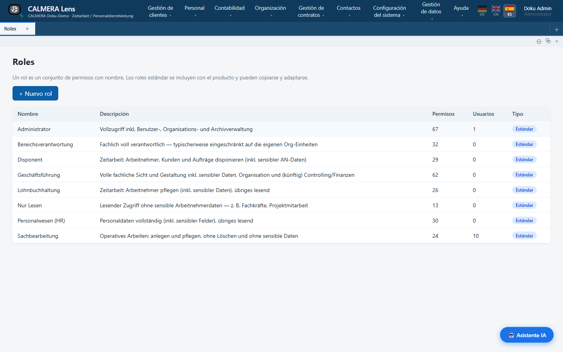Sort by Nombre column header
The image size is (563, 352).
point(28,114)
